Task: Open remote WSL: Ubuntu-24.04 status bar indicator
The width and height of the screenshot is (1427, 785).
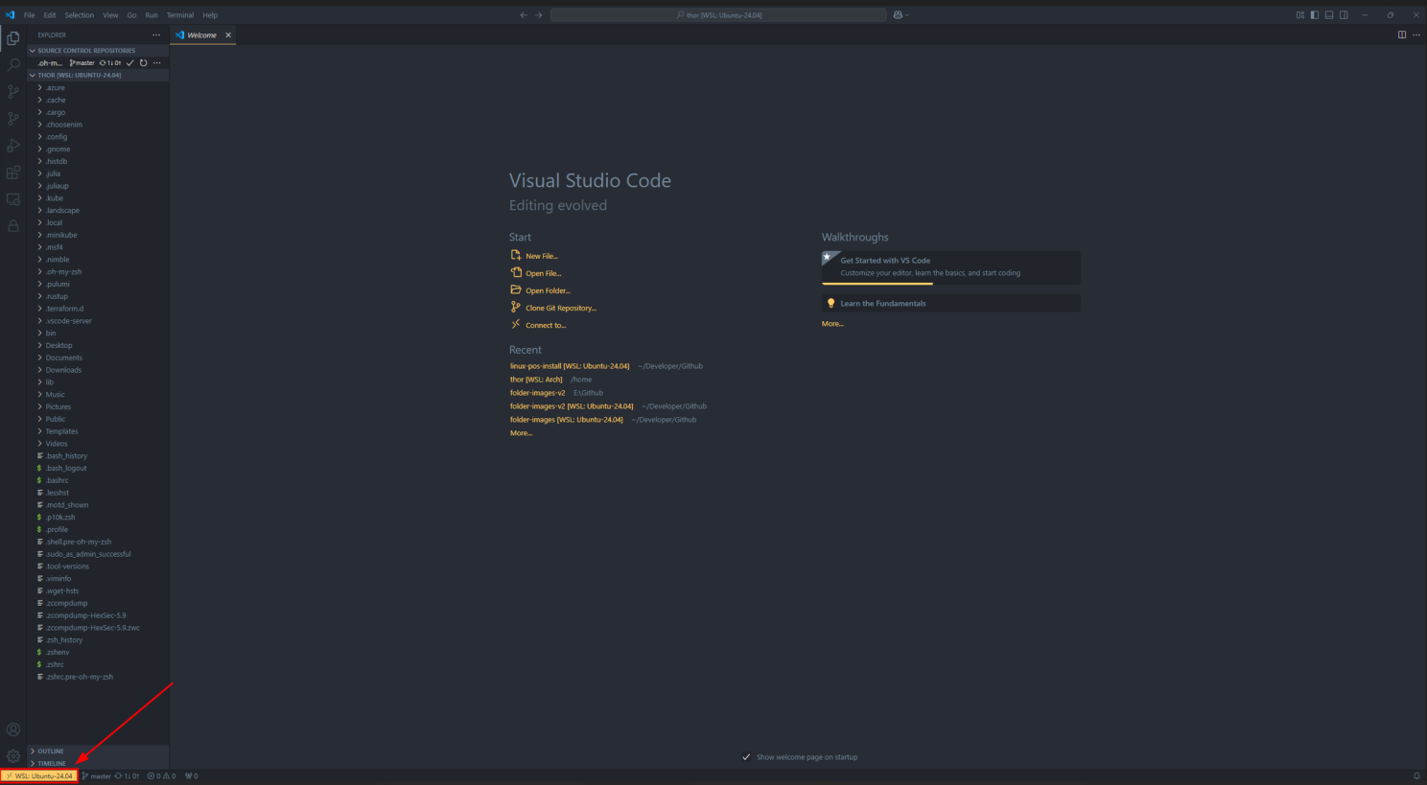Action: tap(39, 776)
